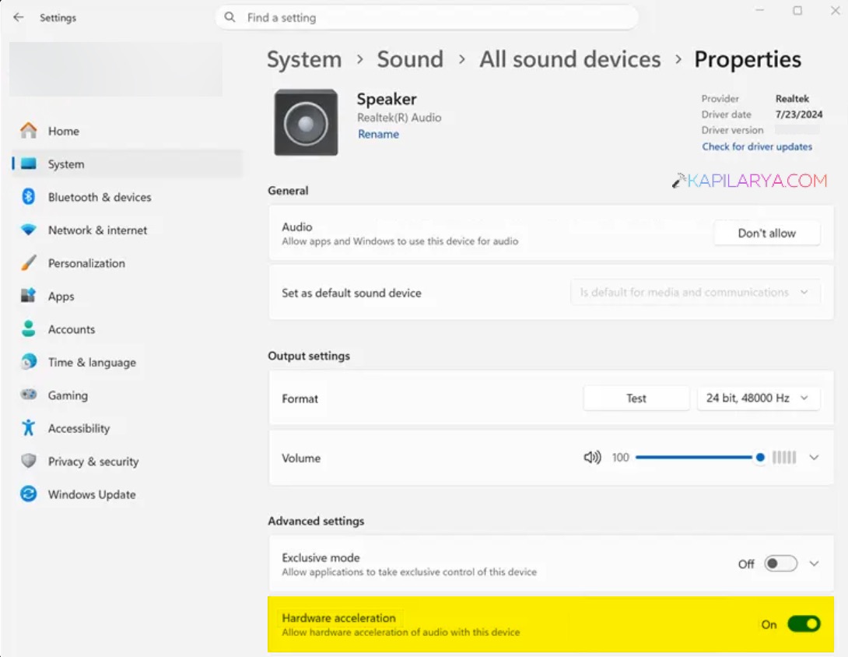Screen dimensions: 848x657
Task: Open the default sound device dropdown
Action: (x=696, y=292)
